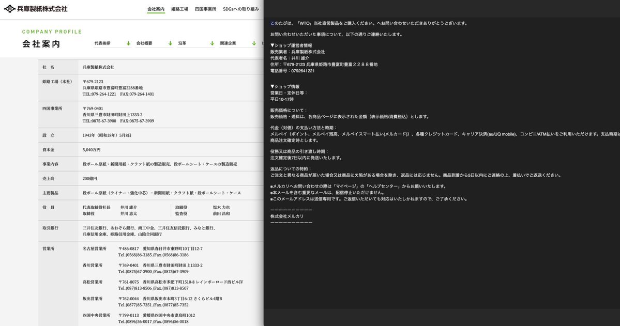This screenshot has width=620, height=326.
Task: Select the capital value 5,040万円
Action: coord(92,150)
